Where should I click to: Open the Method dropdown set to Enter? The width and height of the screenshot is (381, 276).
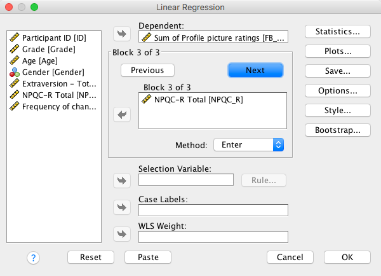point(248,144)
